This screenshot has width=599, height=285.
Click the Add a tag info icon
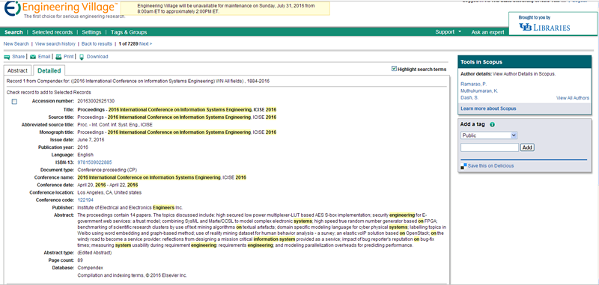coord(492,124)
